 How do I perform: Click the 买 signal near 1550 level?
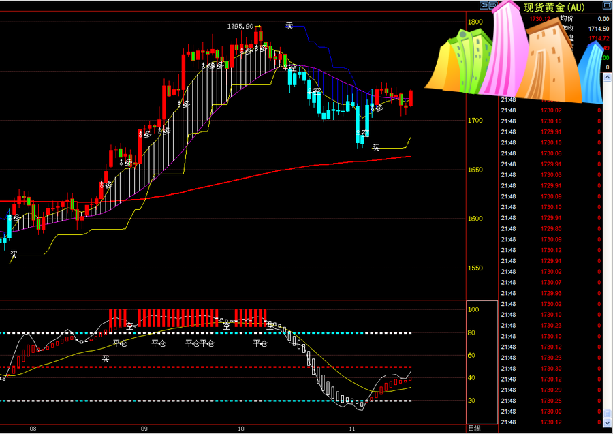coord(14,255)
